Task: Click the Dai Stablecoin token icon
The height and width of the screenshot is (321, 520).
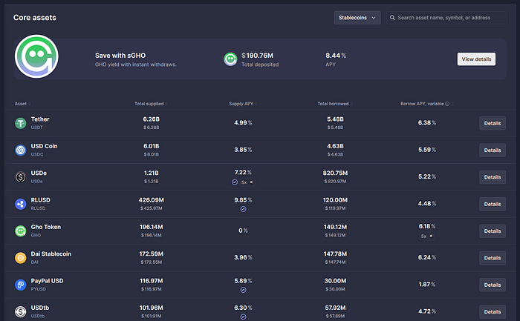Action: tap(21, 258)
